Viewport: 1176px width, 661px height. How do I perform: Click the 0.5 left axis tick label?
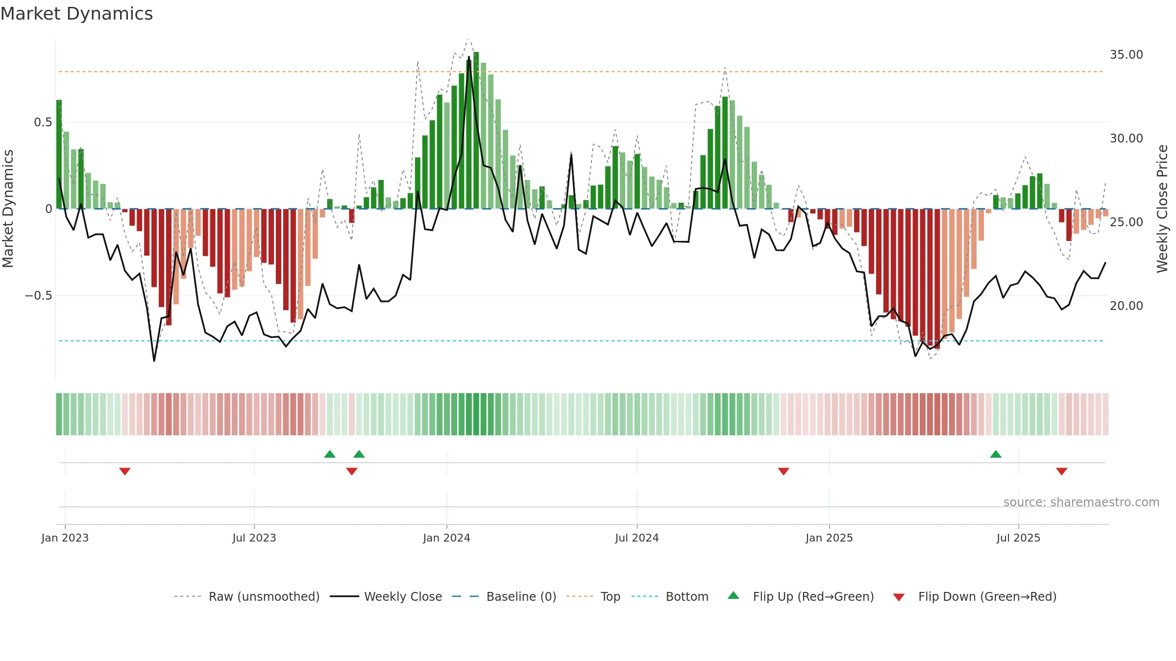click(x=43, y=122)
